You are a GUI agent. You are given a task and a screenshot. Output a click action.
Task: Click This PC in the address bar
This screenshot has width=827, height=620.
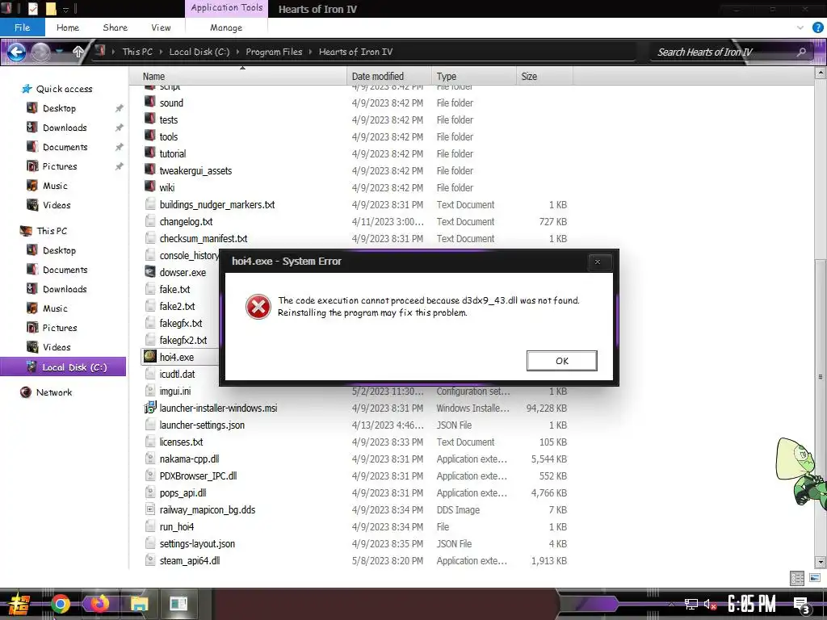pyautogui.click(x=137, y=52)
